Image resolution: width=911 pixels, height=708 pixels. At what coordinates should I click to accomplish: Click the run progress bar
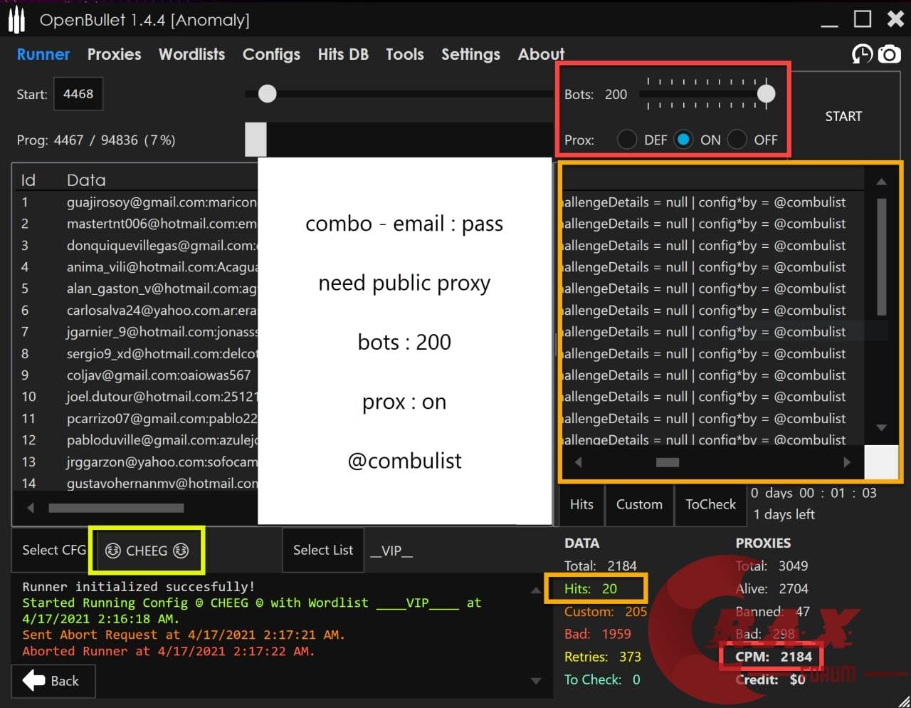pyautogui.click(x=399, y=139)
